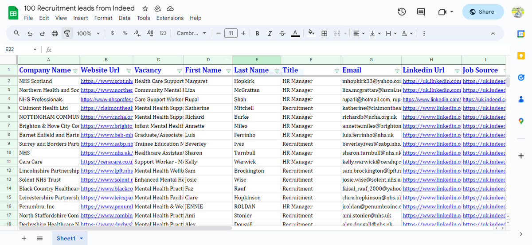The height and width of the screenshot is (245, 532).
Task: Open text wrapping dropdown
Action: tap(391, 33)
